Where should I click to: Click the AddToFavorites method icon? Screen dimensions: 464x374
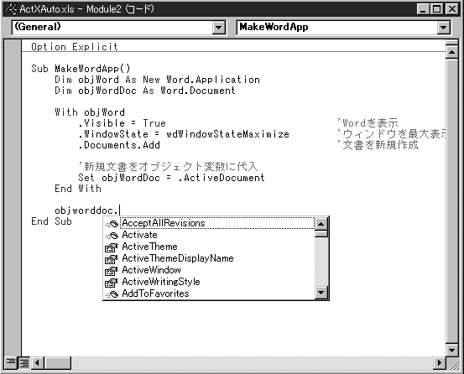pos(112,294)
